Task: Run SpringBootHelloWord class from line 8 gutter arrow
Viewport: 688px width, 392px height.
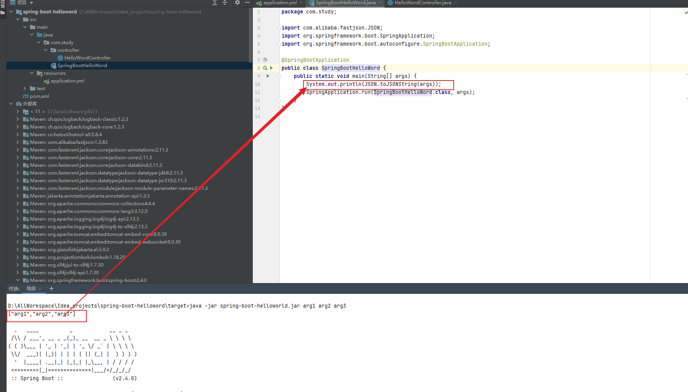Action: [x=271, y=68]
